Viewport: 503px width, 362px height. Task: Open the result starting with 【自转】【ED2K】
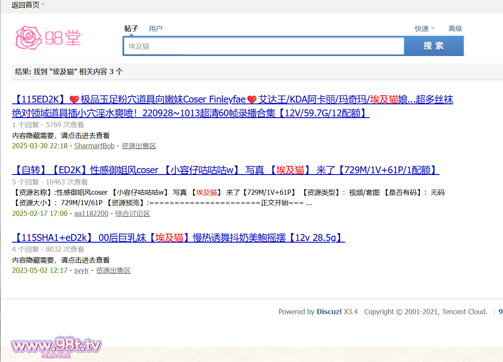[225, 170]
